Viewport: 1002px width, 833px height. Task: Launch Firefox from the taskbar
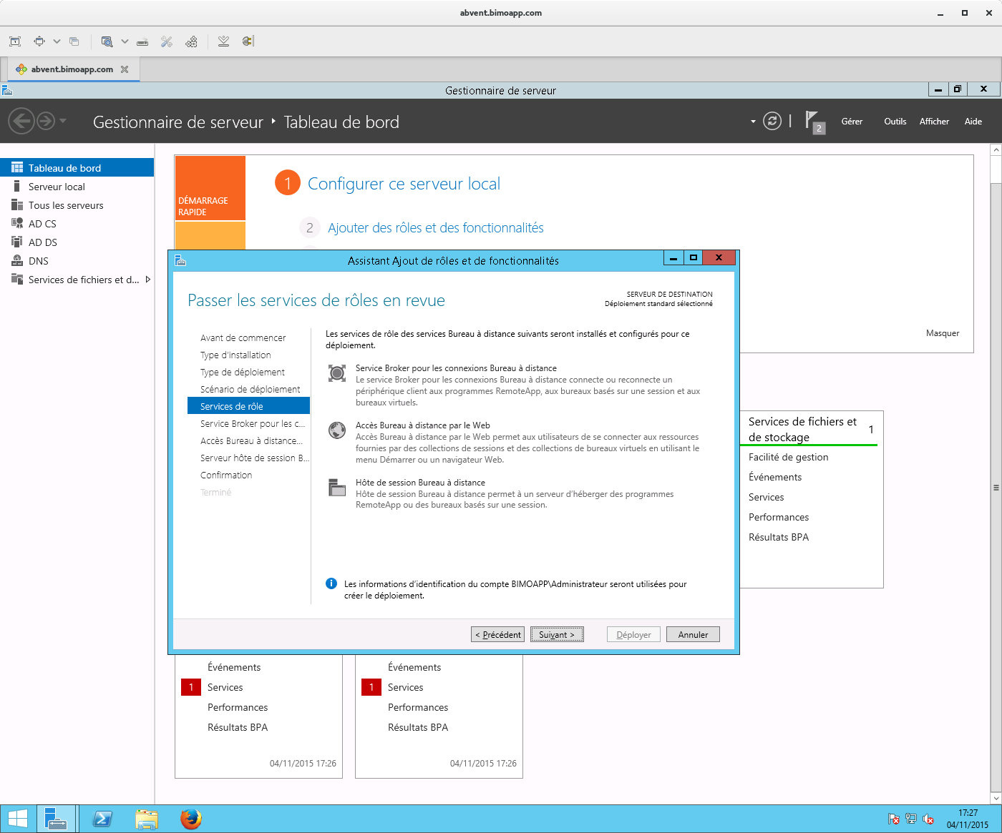pyautogui.click(x=191, y=818)
